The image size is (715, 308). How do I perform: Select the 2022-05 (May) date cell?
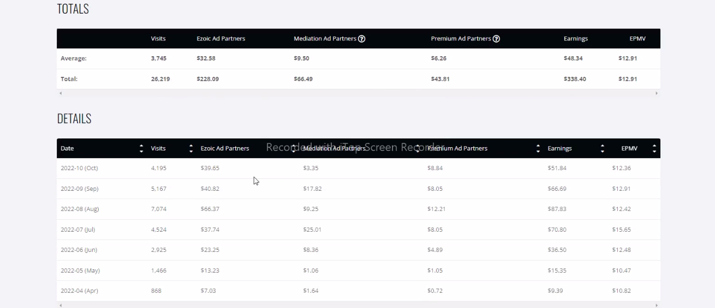(80, 270)
